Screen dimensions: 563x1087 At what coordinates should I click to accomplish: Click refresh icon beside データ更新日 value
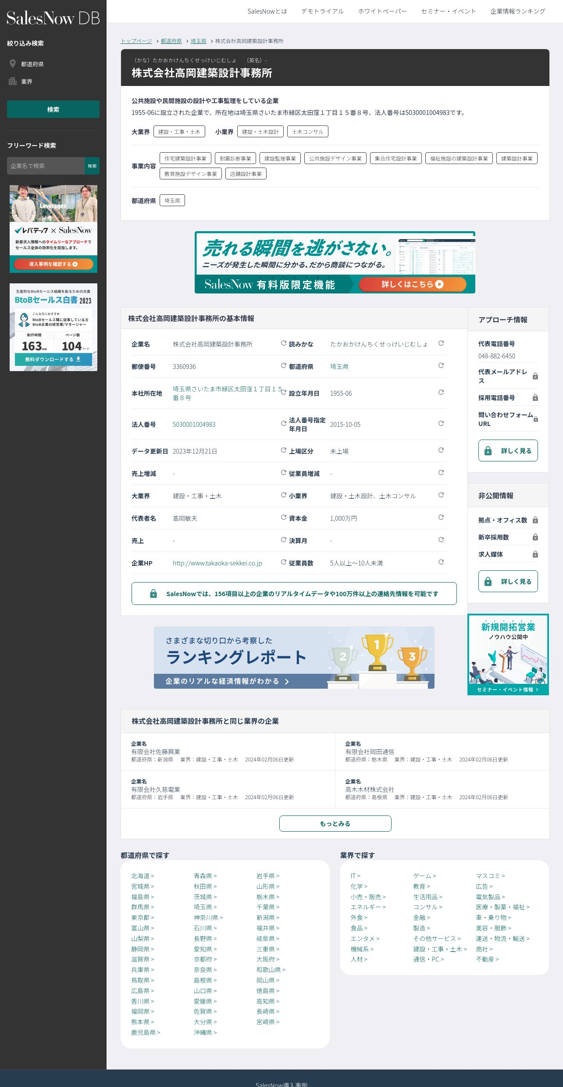click(x=284, y=450)
